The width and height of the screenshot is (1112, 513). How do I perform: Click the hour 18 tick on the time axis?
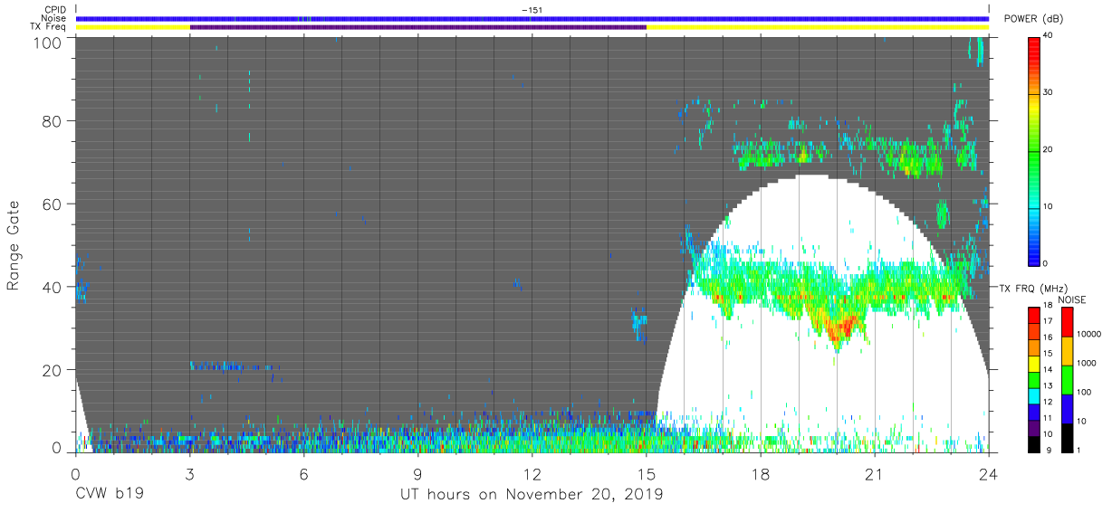click(760, 472)
